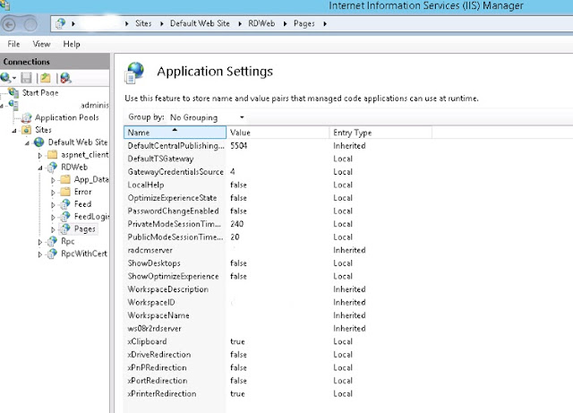This screenshot has width=573, height=413.
Task: Select the xClipboard setting row
Action: [278, 341]
